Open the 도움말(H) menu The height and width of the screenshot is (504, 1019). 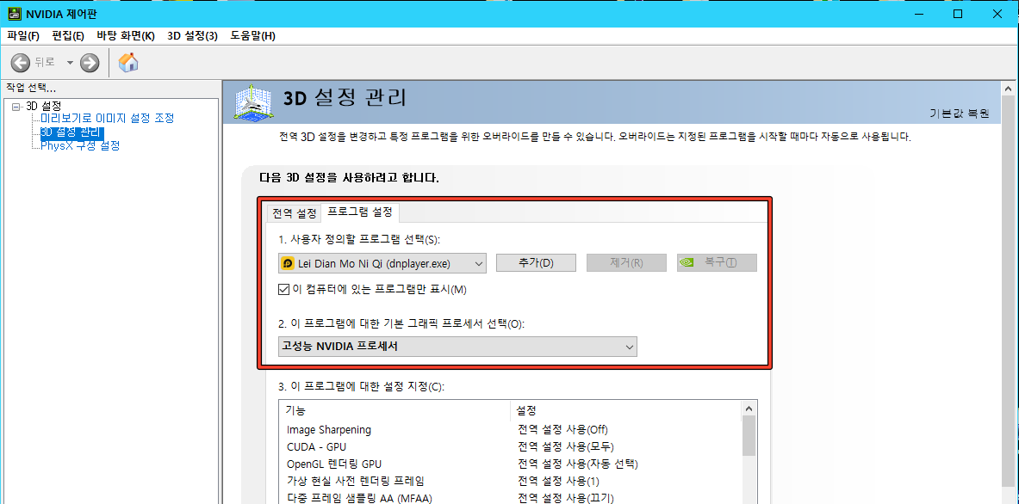click(x=252, y=35)
